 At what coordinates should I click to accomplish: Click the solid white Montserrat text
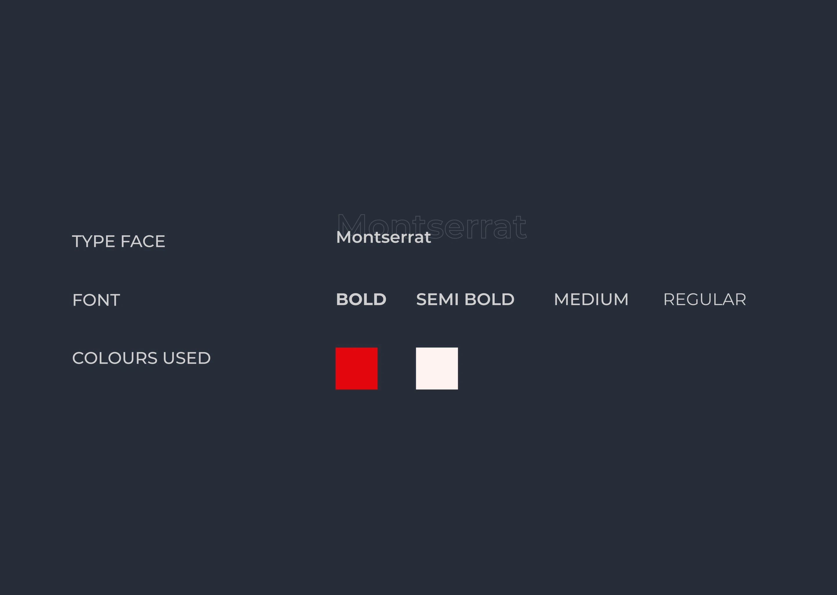(383, 237)
